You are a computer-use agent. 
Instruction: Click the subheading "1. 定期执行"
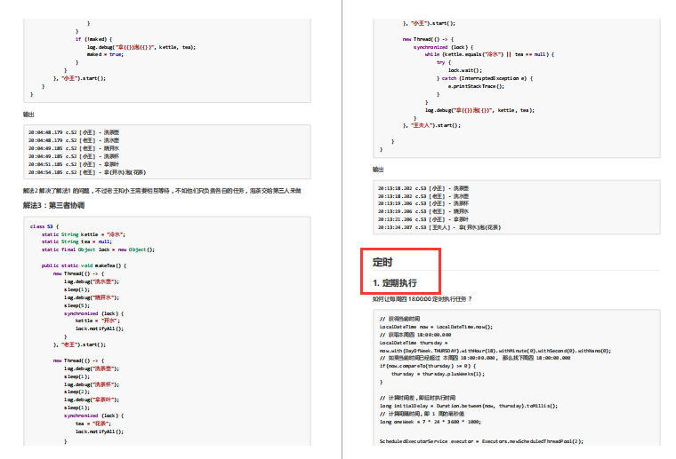point(394,282)
